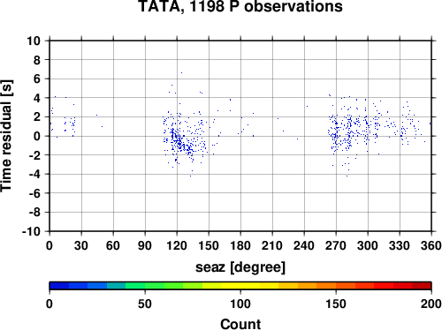Click y-axis tick label "4"
Viewport: 442px width, 330px height.
(x=37, y=98)
